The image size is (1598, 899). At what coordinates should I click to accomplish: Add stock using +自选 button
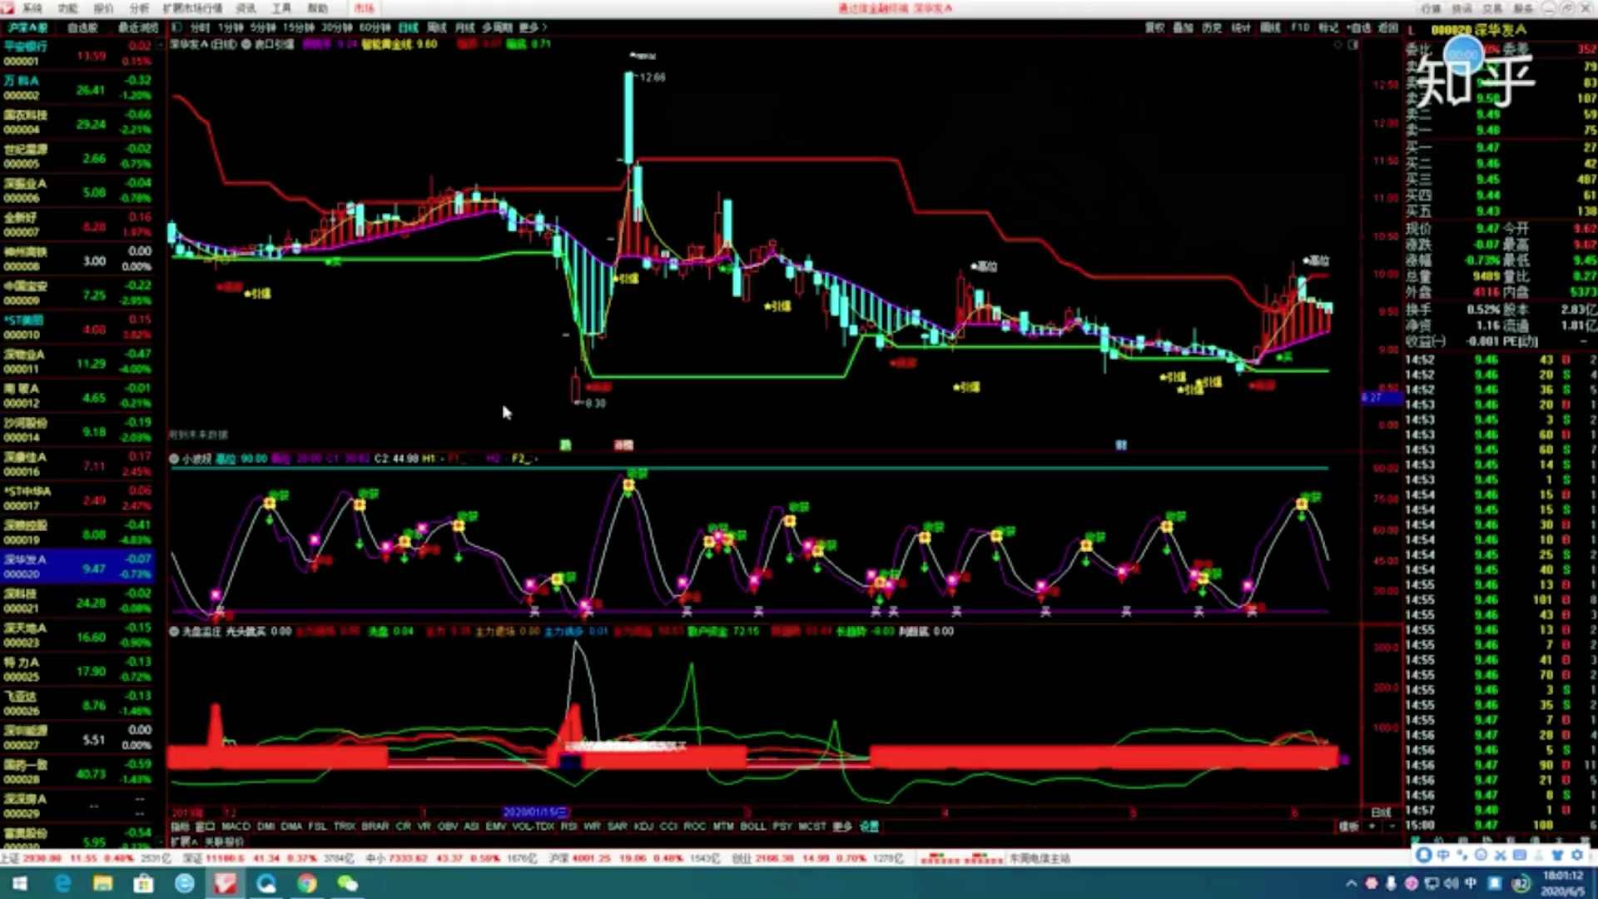click(1358, 27)
